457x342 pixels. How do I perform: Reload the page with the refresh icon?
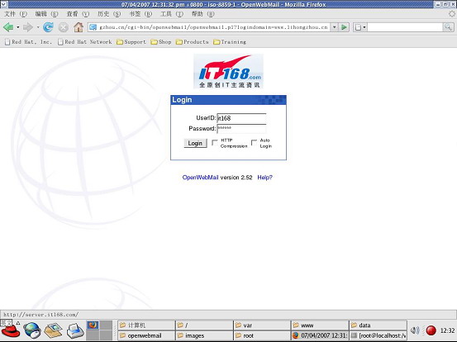tap(48, 27)
